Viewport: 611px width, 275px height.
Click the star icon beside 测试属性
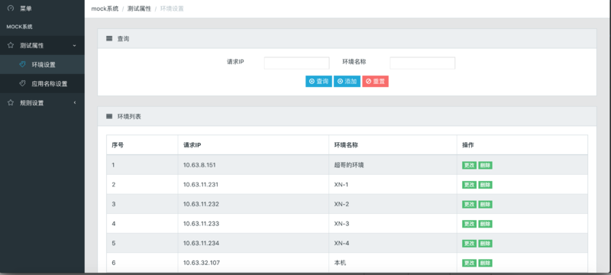coord(11,46)
